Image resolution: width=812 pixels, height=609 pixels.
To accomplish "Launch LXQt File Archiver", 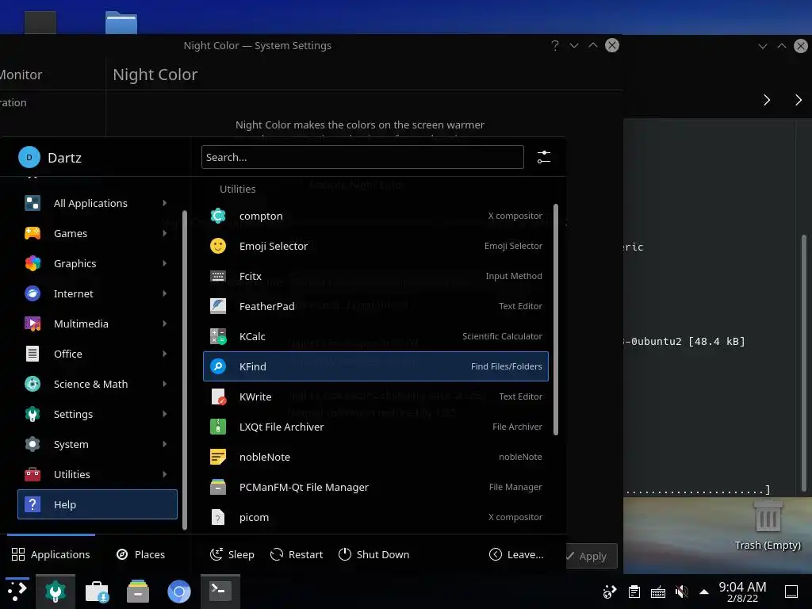I will click(375, 427).
